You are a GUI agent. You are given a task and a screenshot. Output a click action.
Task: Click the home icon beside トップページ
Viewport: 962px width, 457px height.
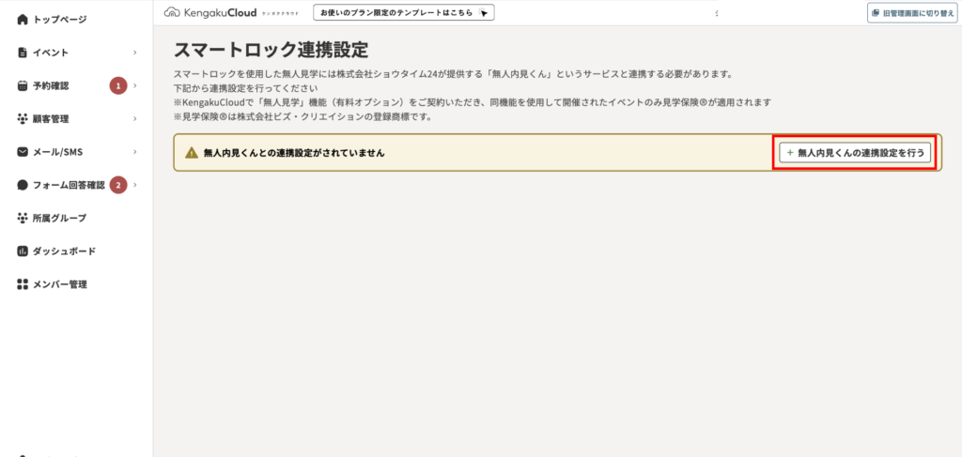coord(23,19)
